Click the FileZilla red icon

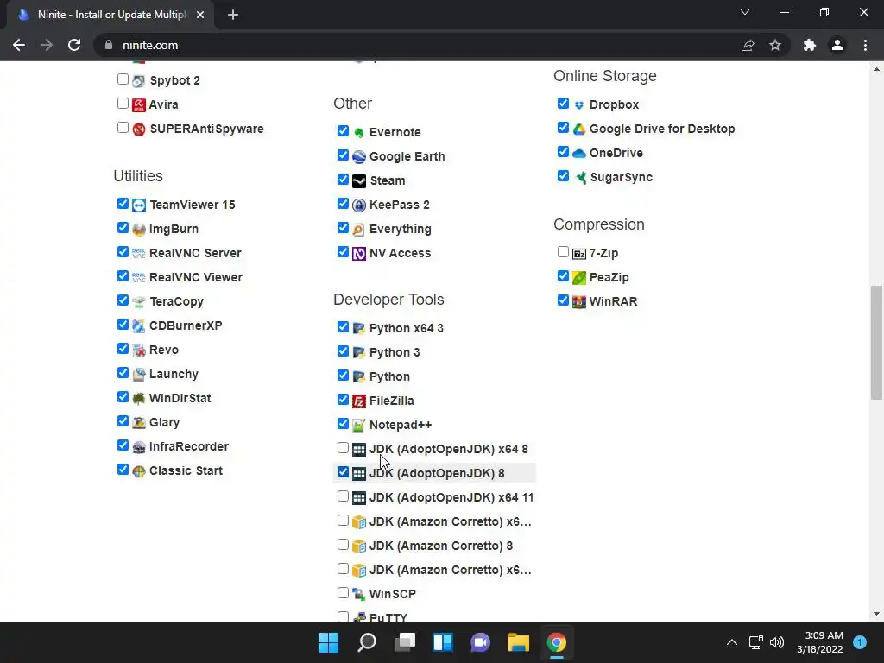click(x=359, y=401)
